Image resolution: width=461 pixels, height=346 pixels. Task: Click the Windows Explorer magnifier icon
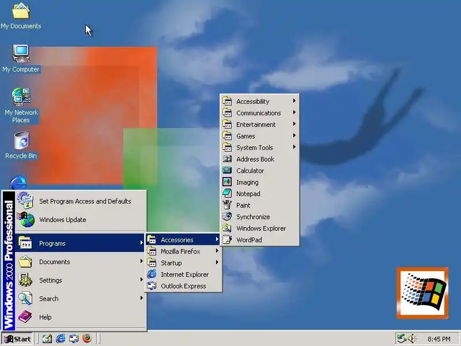tap(227, 228)
